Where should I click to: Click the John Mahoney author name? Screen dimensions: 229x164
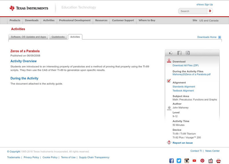pos(181,108)
